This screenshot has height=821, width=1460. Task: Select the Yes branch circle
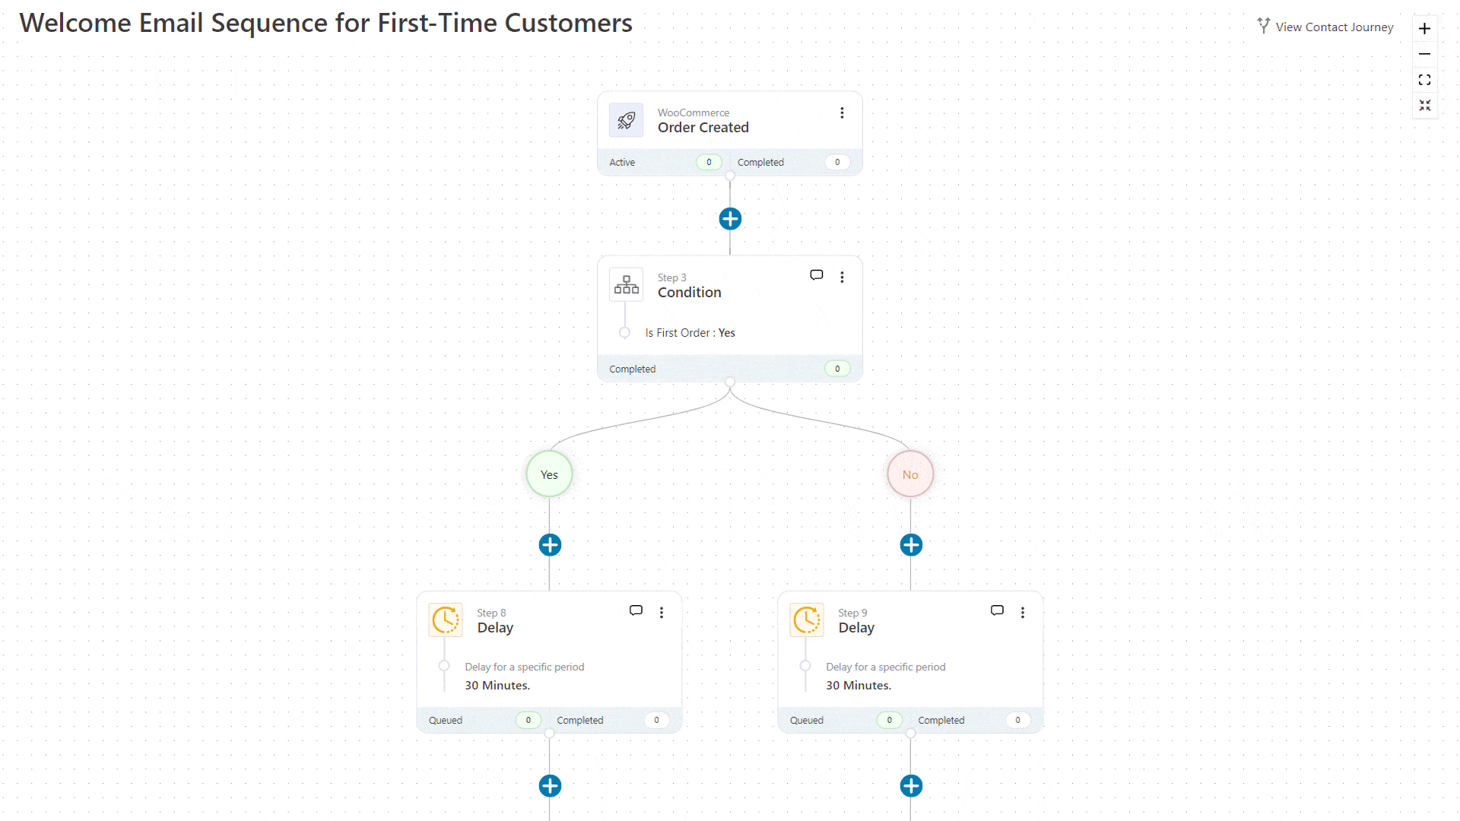coord(549,474)
